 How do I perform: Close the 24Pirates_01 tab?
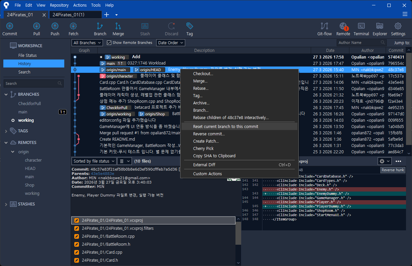tap(44, 15)
